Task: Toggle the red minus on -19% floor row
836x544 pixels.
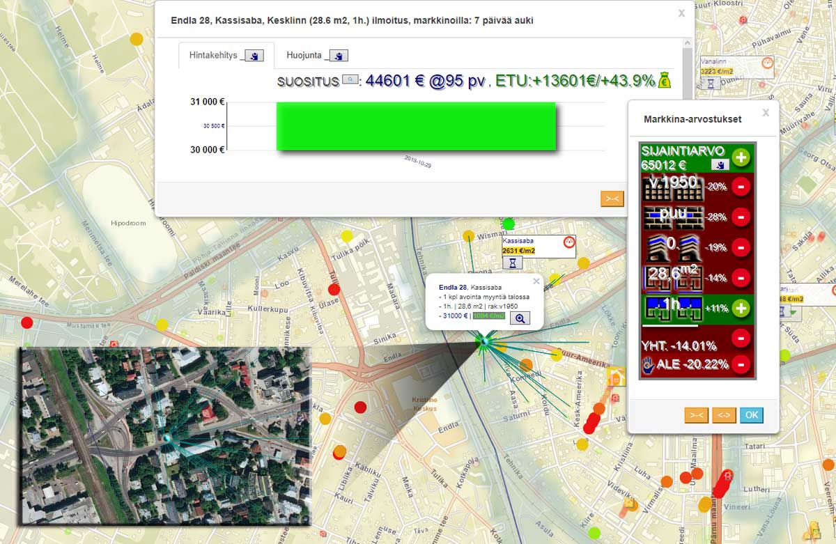Action: (x=740, y=247)
